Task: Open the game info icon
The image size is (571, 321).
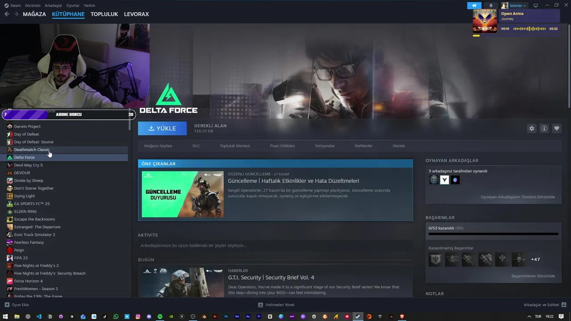Action: [x=544, y=128]
